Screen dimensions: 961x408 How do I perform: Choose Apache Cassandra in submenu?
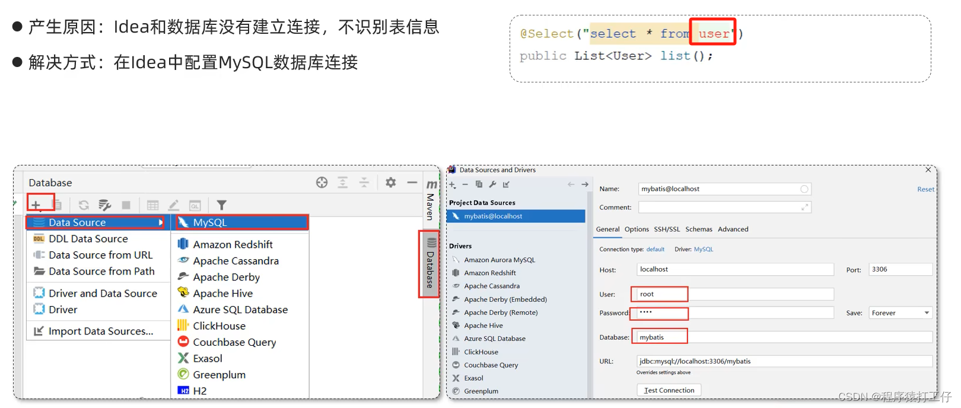[x=241, y=261]
